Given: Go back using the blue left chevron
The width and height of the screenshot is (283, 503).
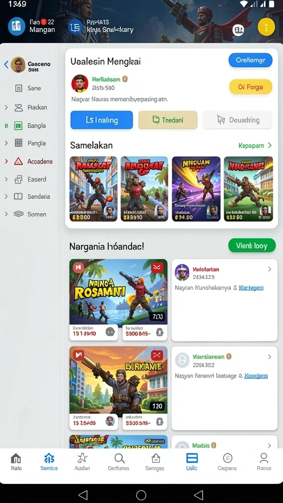Looking at the screenshot, I should click(6, 64).
